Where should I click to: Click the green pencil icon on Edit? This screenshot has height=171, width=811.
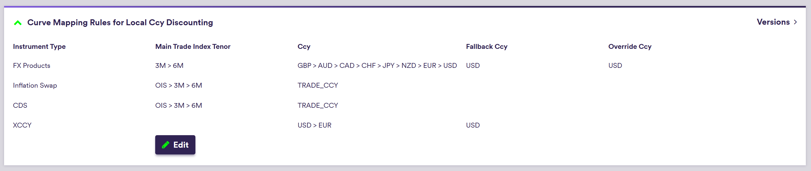coord(166,145)
